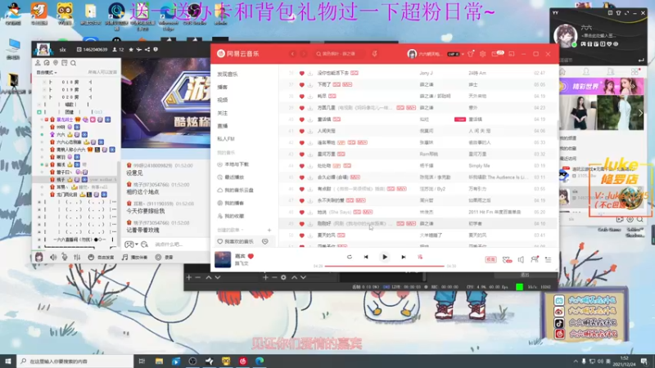Open 本地与下载 in NetEase sidebar
This screenshot has height=368, width=655.
coord(233,164)
